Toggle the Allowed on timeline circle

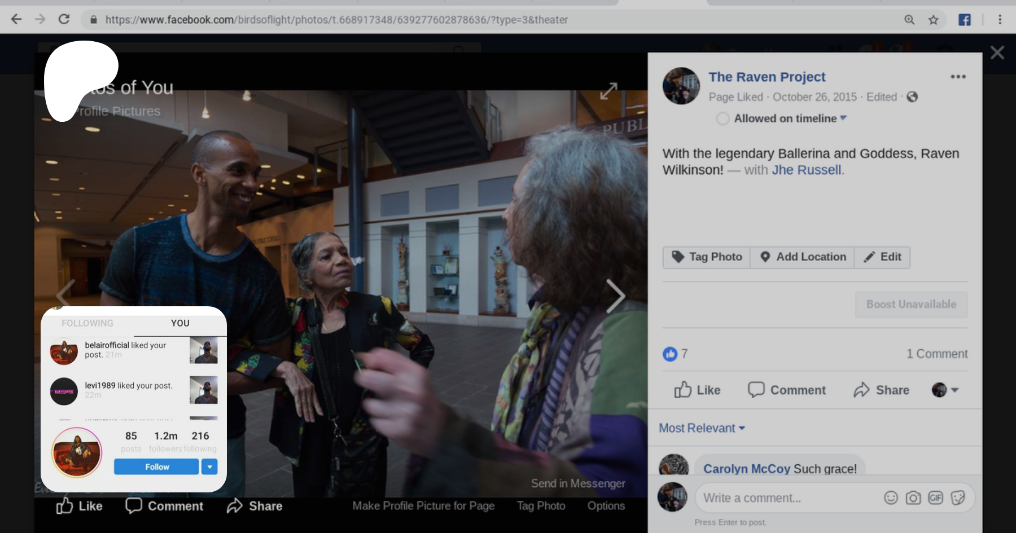722,118
